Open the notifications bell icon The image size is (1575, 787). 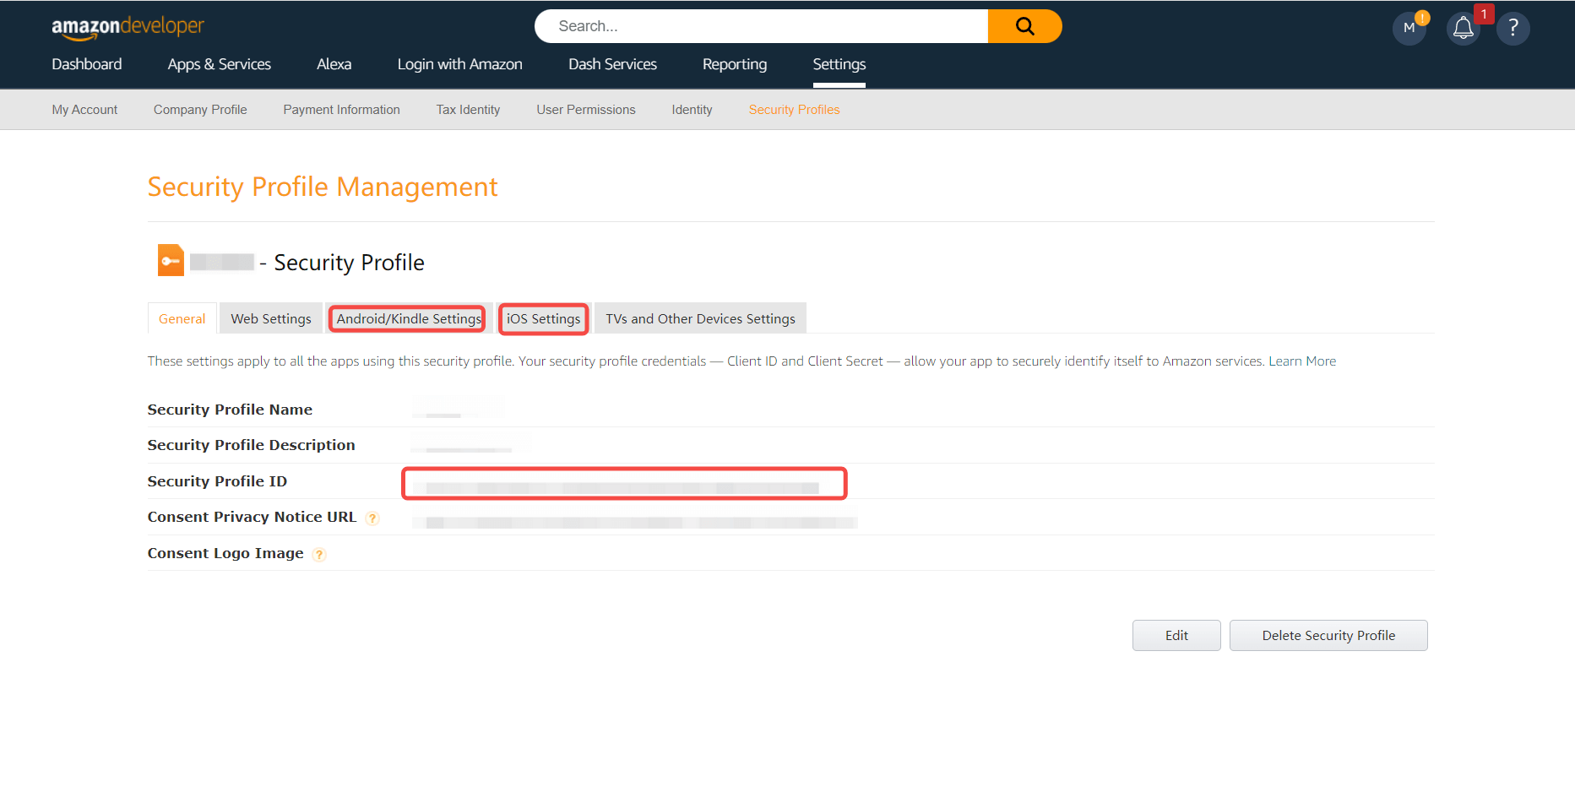[1463, 29]
